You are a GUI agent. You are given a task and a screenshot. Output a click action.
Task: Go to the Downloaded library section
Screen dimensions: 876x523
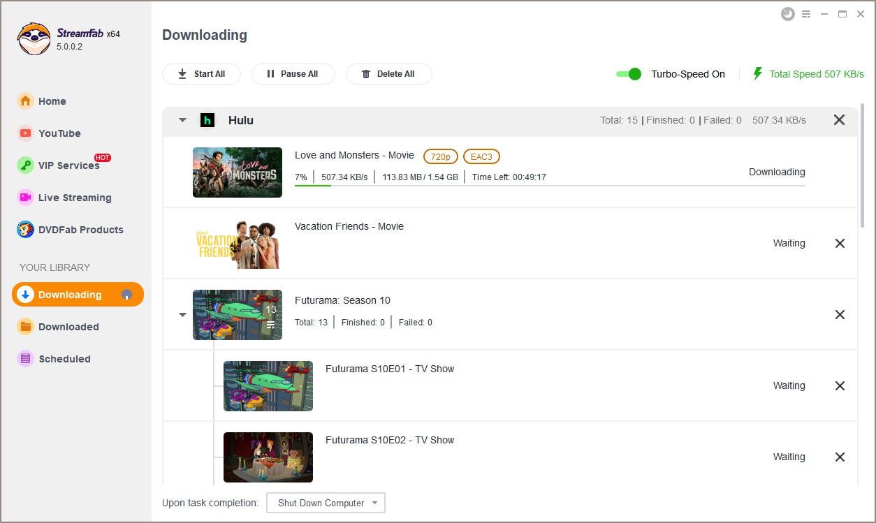click(x=68, y=327)
